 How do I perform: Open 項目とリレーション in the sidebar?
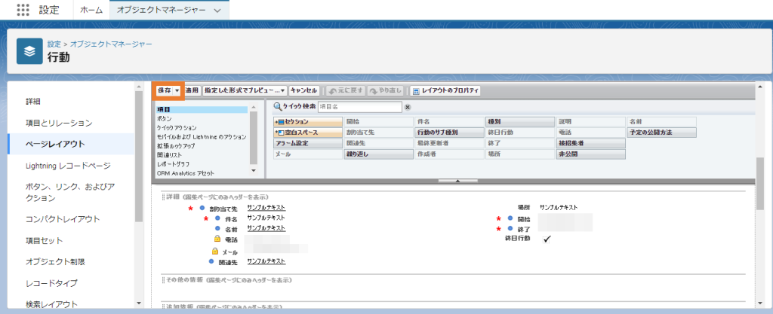[x=59, y=123]
